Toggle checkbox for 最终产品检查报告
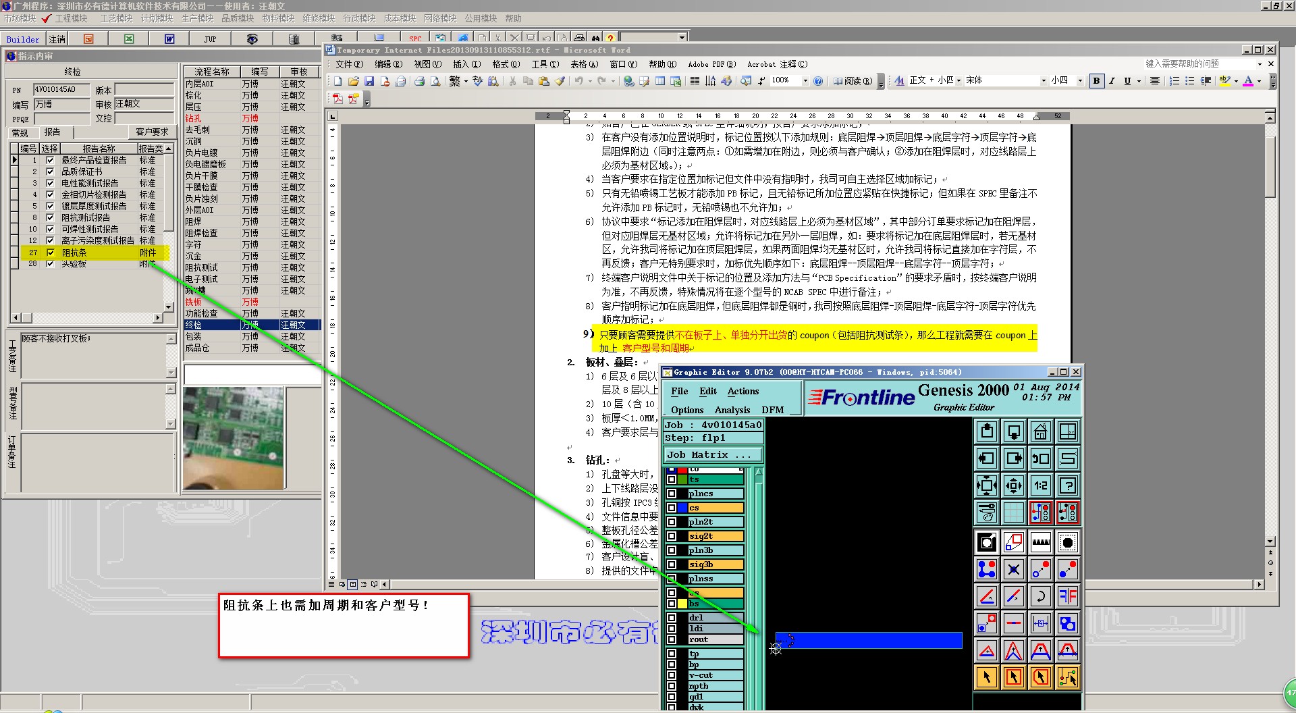 50,160
